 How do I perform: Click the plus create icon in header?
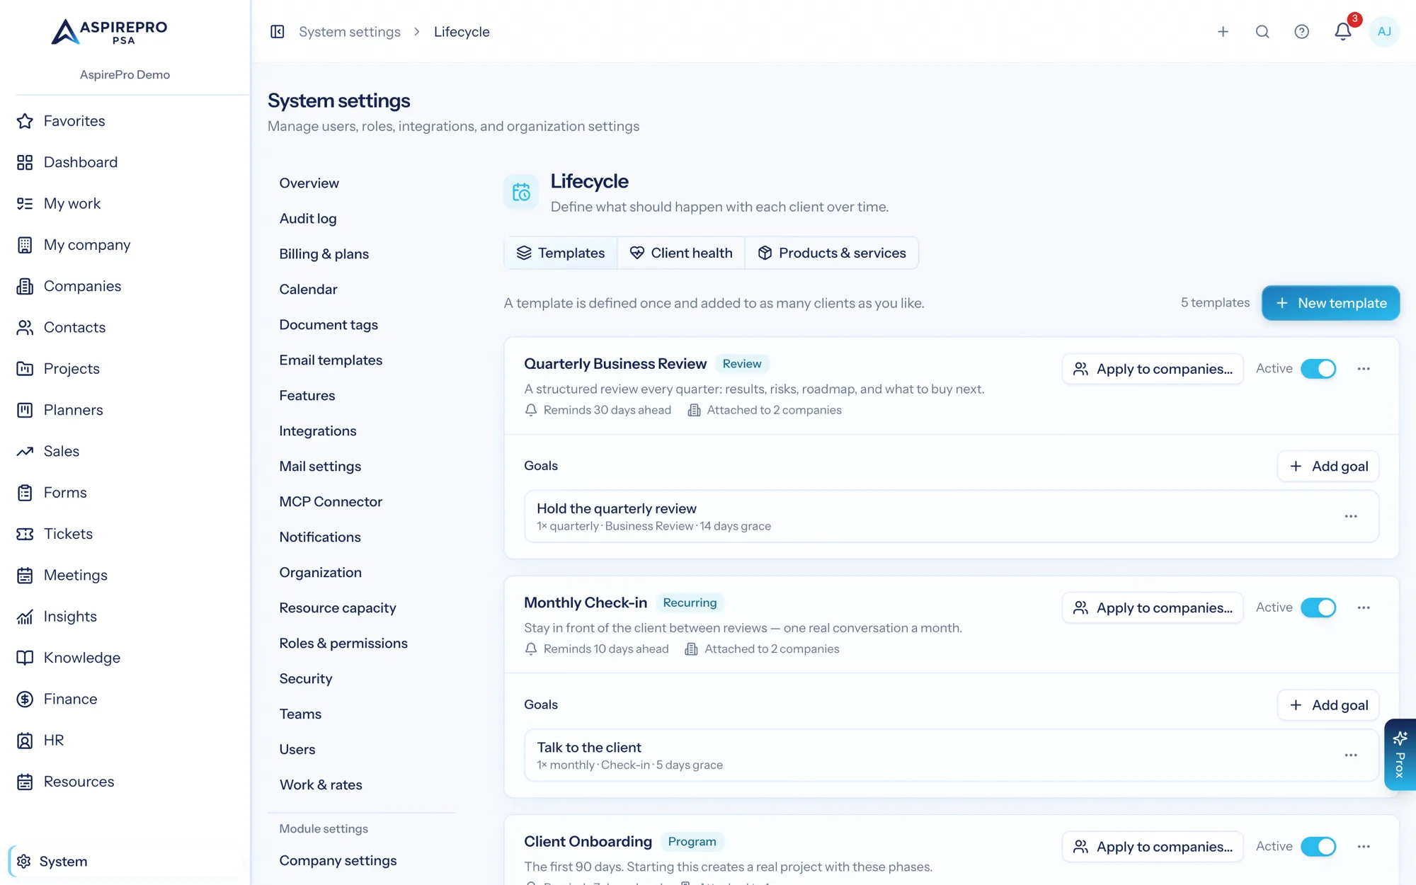tap(1223, 32)
